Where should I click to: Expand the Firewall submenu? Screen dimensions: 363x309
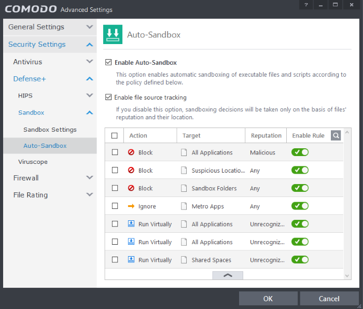50,178
